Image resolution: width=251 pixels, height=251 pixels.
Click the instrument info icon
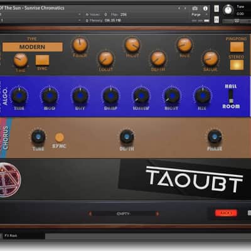click(205, 8)
